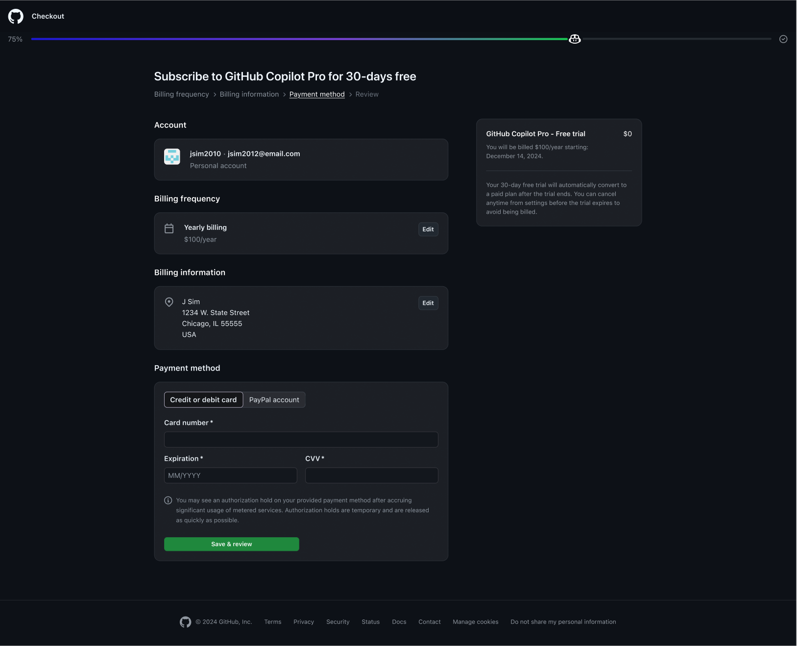Edit the billing information address

pyautogui.click(x=428, y=303)
